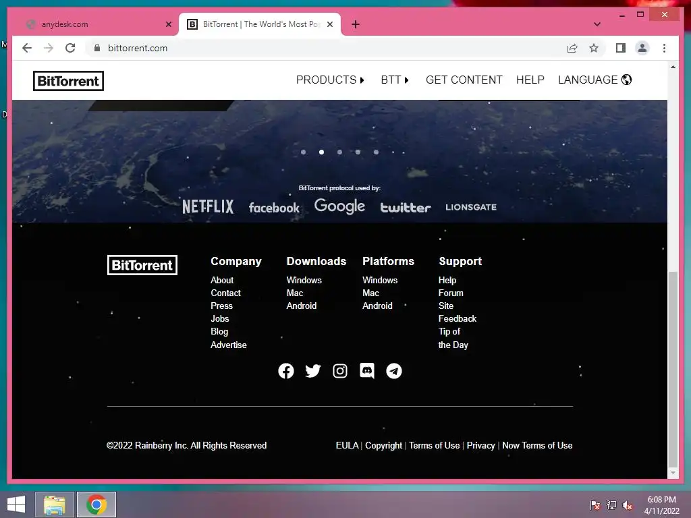Open the EULA footer link
Image resolution: width=691 pixels, height=518 pixels.
tap(348, 445)
